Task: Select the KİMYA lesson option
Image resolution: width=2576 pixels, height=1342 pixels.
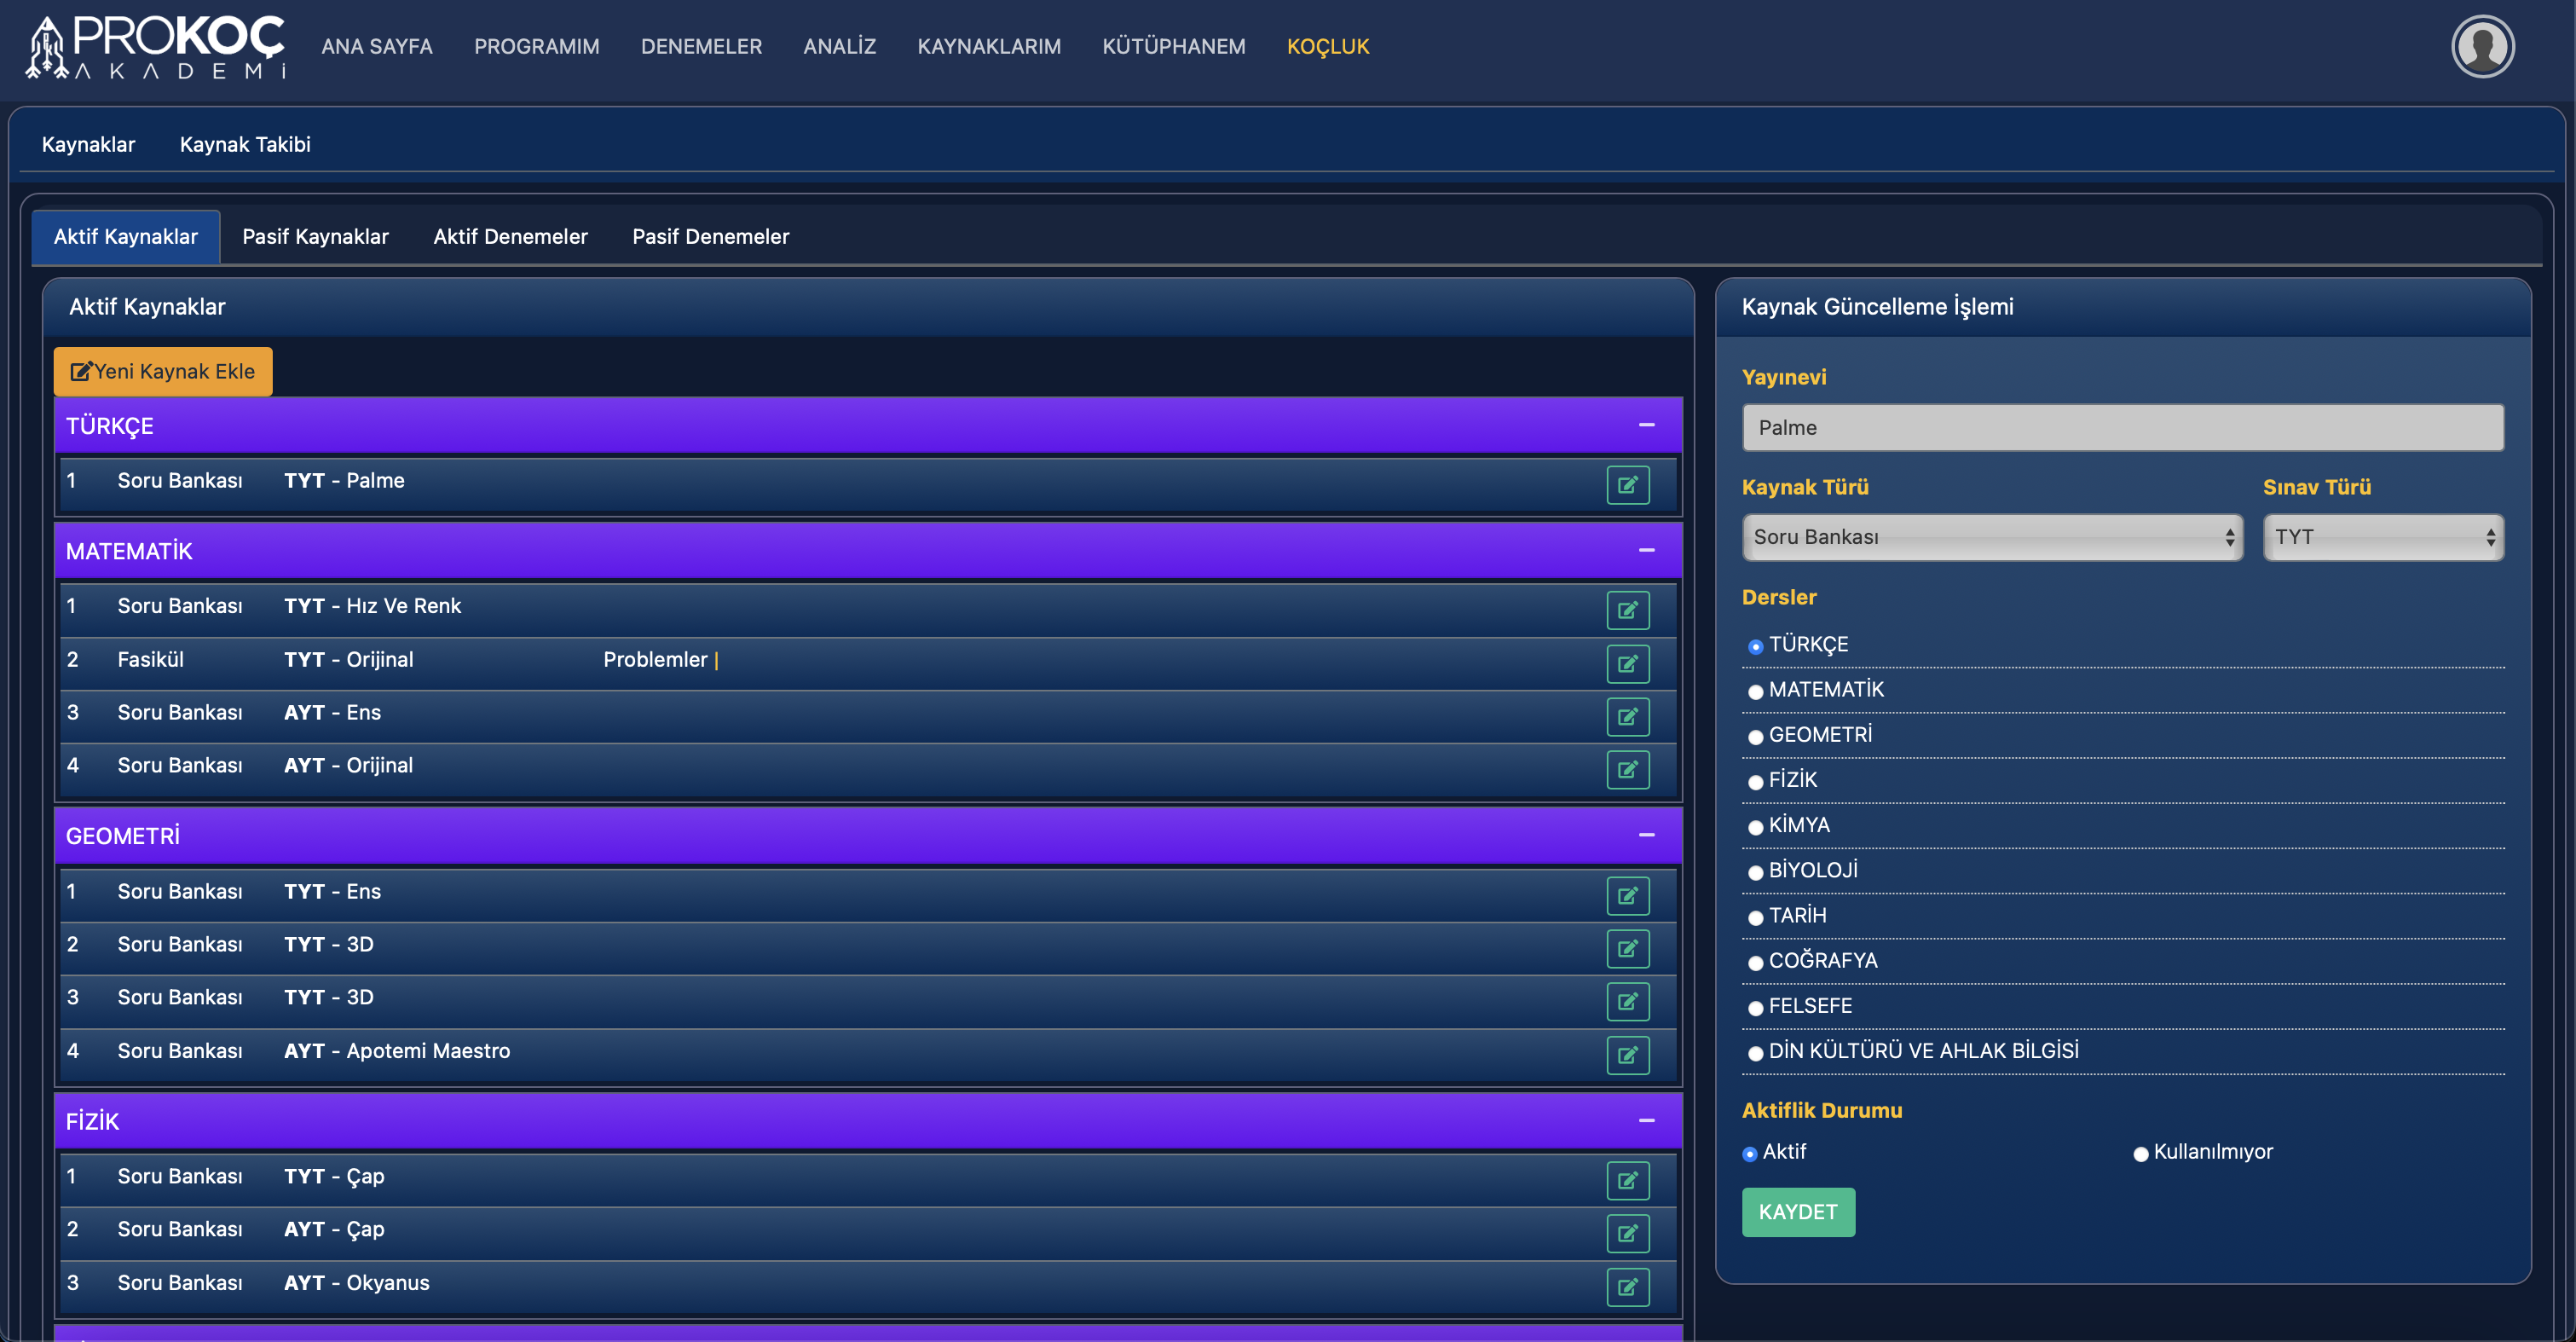Action: (1755, 827)
